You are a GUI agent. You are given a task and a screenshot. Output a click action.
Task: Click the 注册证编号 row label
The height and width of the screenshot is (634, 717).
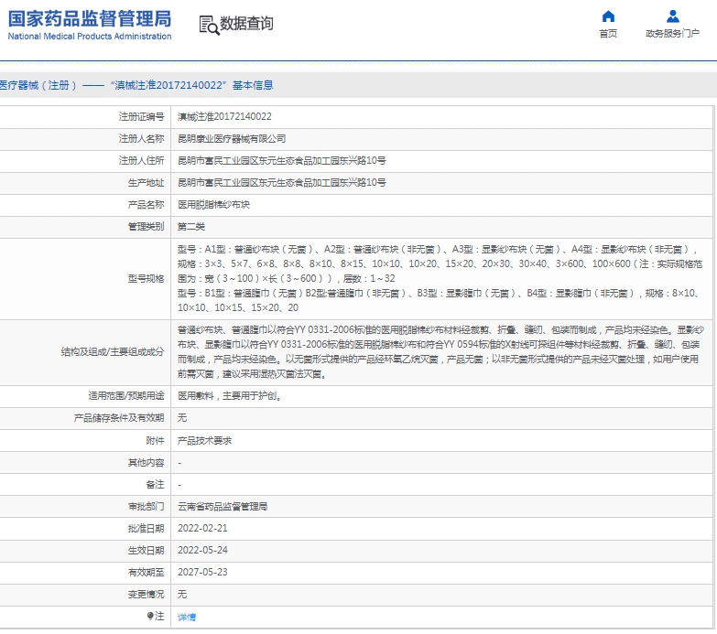tap(141, 116)
